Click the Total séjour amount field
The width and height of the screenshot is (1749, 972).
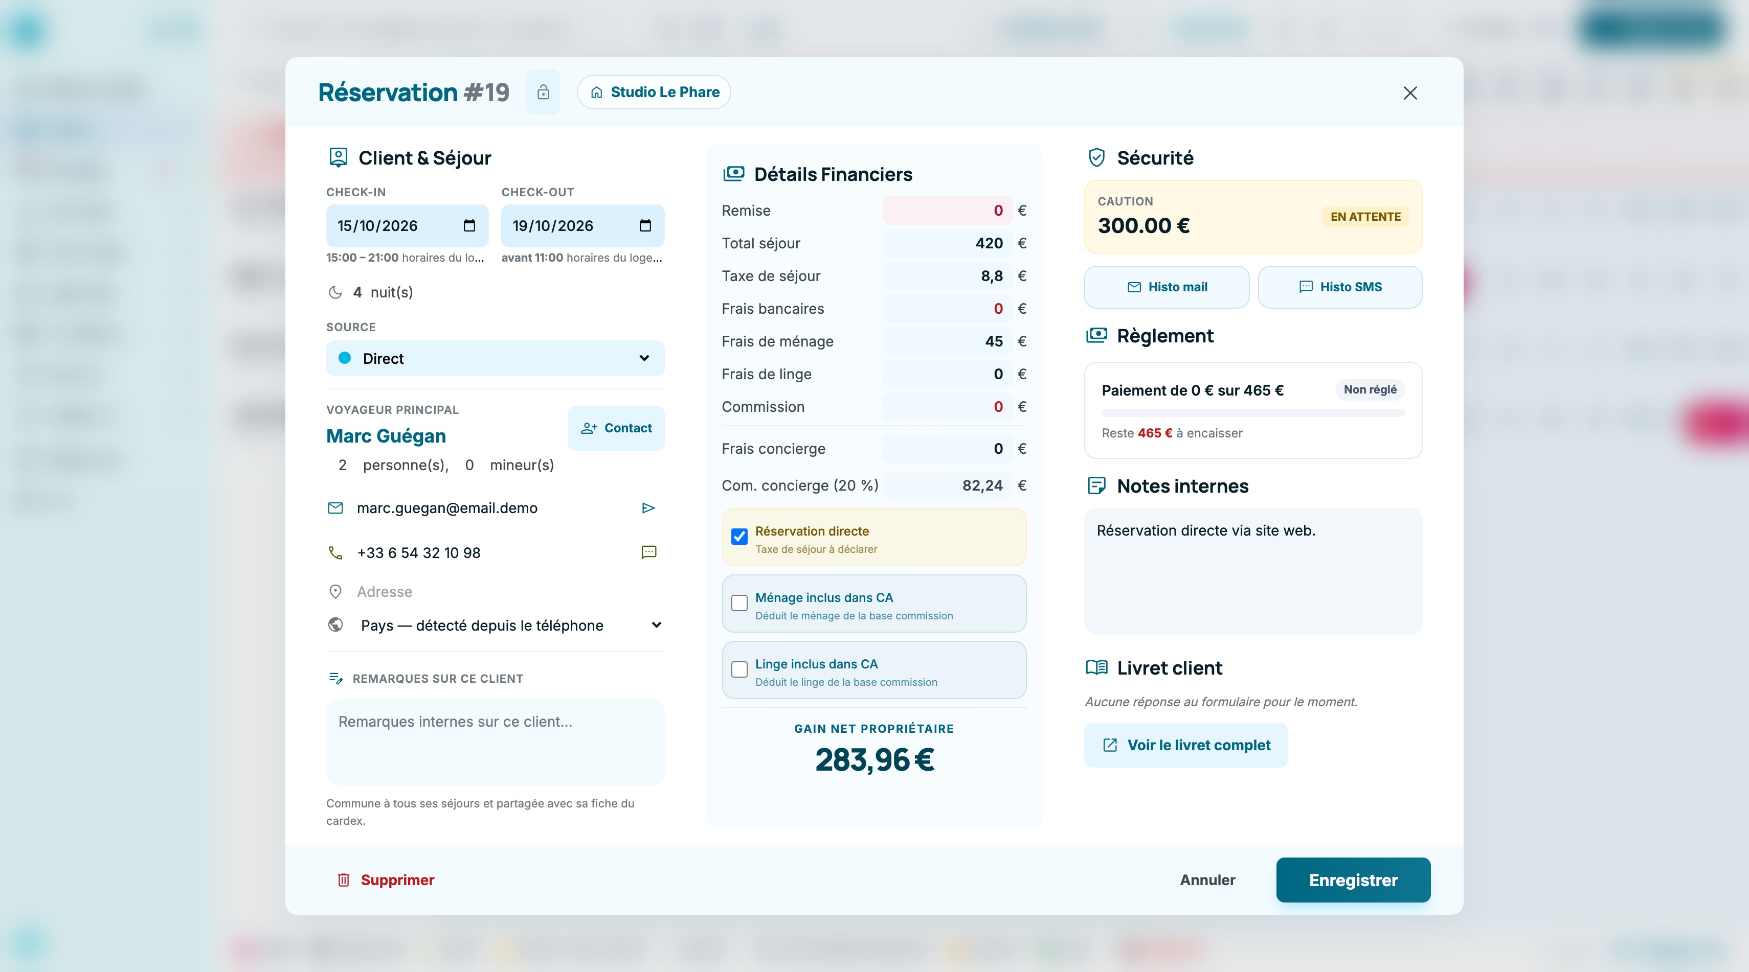tap(947, 243)
